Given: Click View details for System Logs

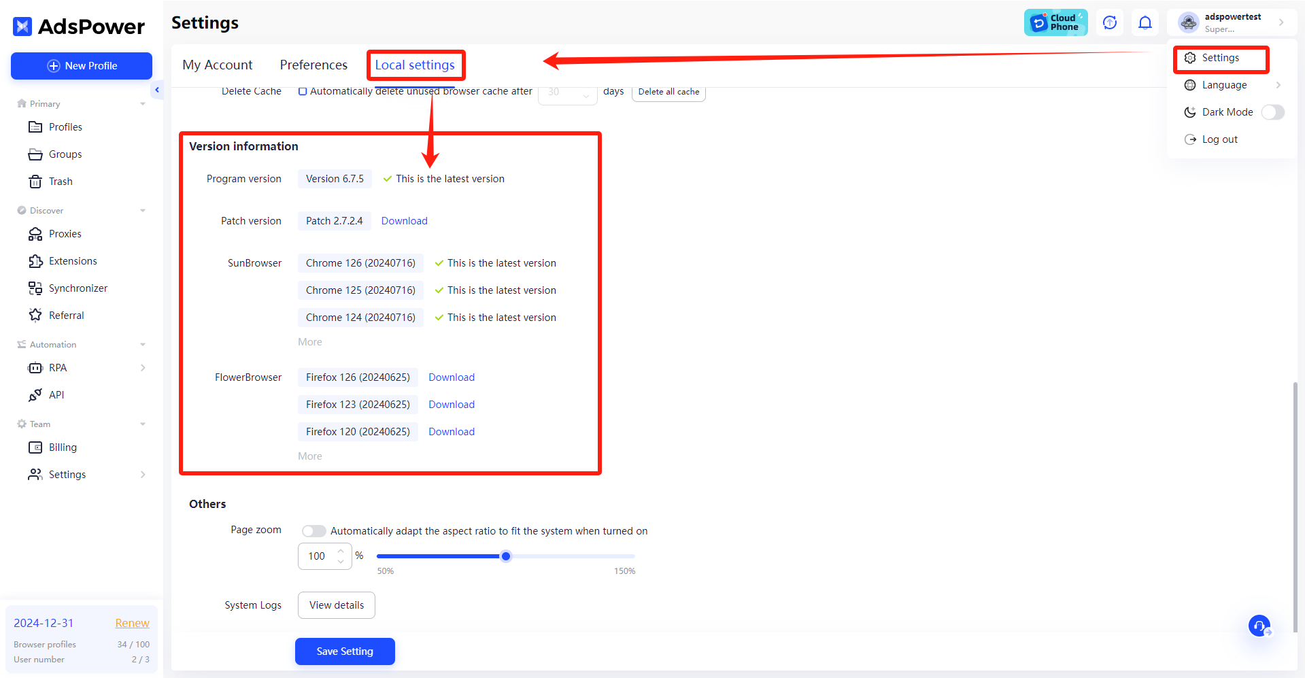Looking at the screenshot, I should 337,605.
